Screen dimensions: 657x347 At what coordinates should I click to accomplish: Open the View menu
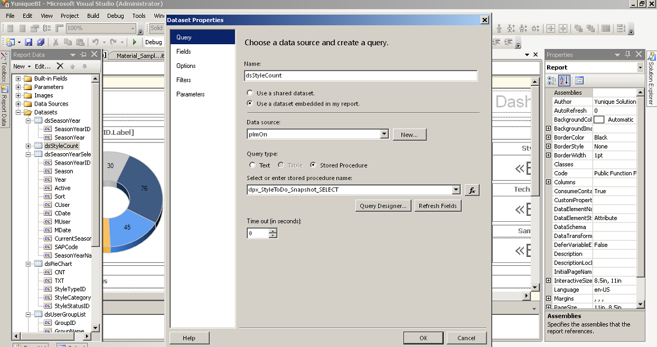pyautogui.click(x=47, y=16)
